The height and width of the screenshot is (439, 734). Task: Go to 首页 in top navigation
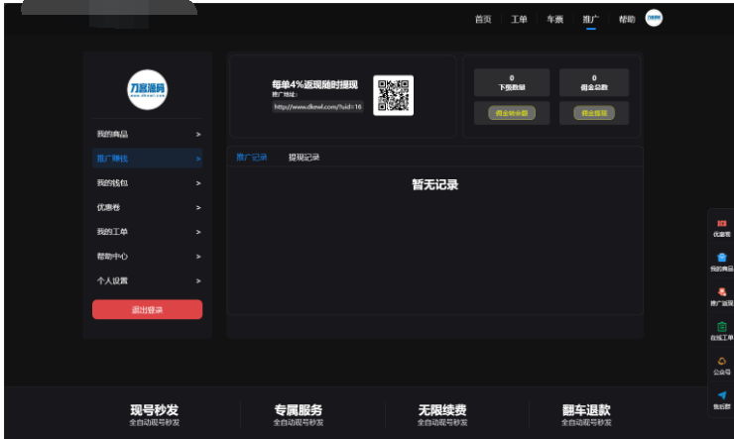pyautogui.click(x=483, y=19)
